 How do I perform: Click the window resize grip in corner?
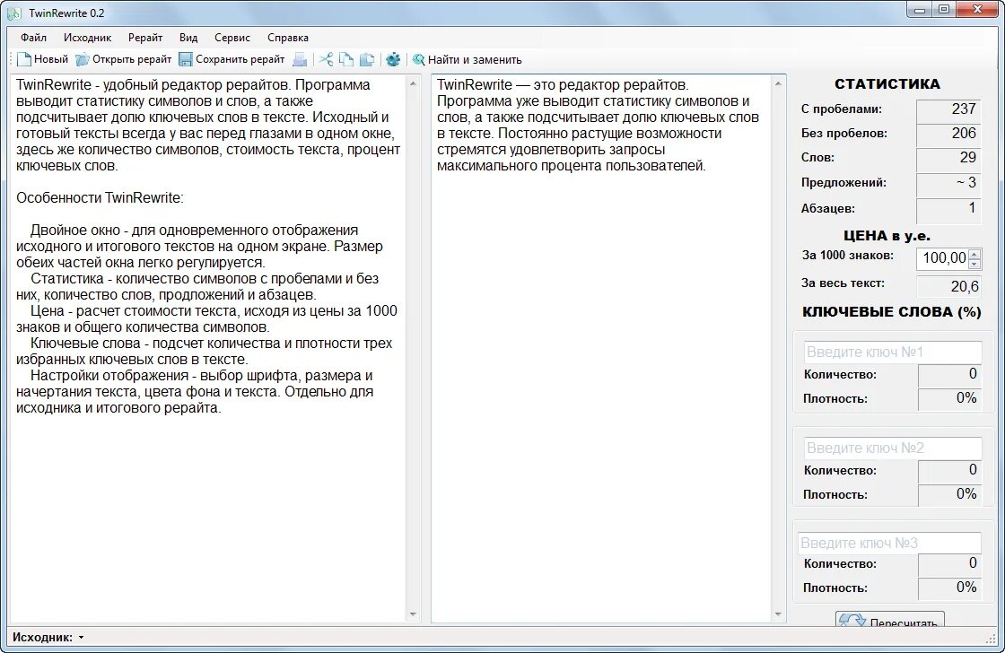991,639
